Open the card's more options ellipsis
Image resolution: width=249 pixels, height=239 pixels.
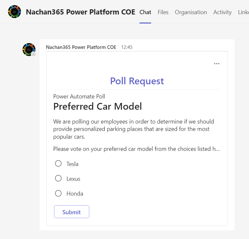pyautogui.click(x=217, y=64)
